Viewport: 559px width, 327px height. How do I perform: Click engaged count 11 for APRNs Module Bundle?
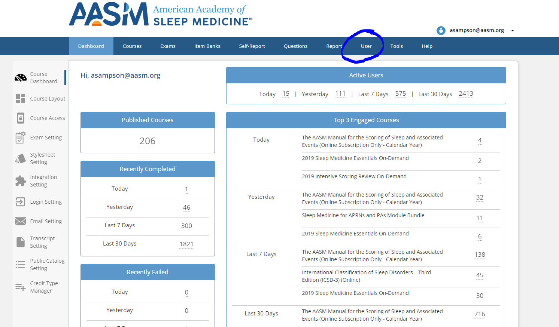(x=480, y=218)
